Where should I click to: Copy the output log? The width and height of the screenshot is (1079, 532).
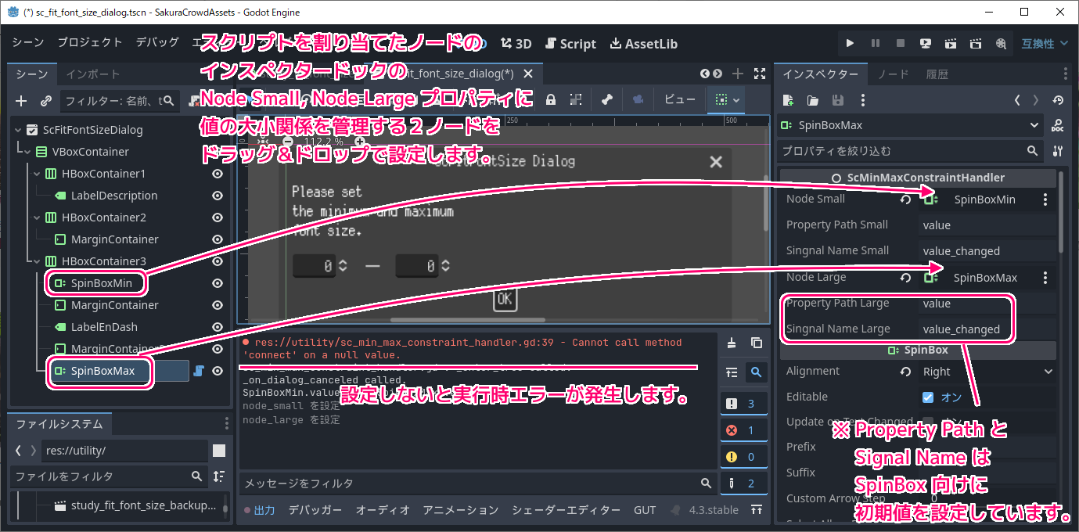pyautogui.click(x=757, y=342)
